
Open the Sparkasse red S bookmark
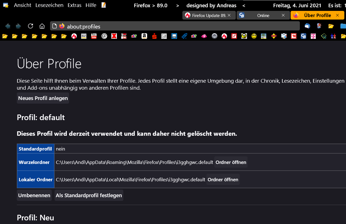pos(154,36)
